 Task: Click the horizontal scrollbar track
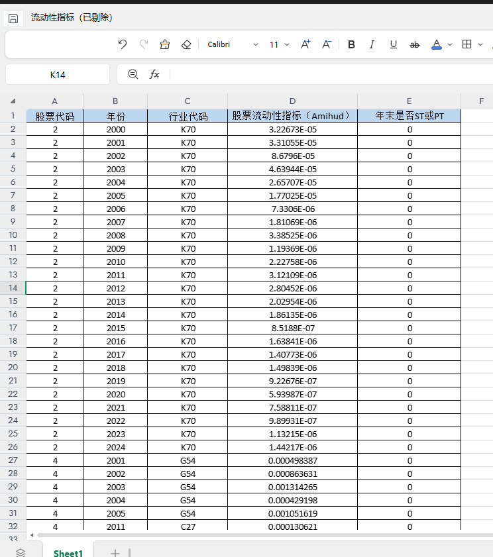[x=265, y=535]
